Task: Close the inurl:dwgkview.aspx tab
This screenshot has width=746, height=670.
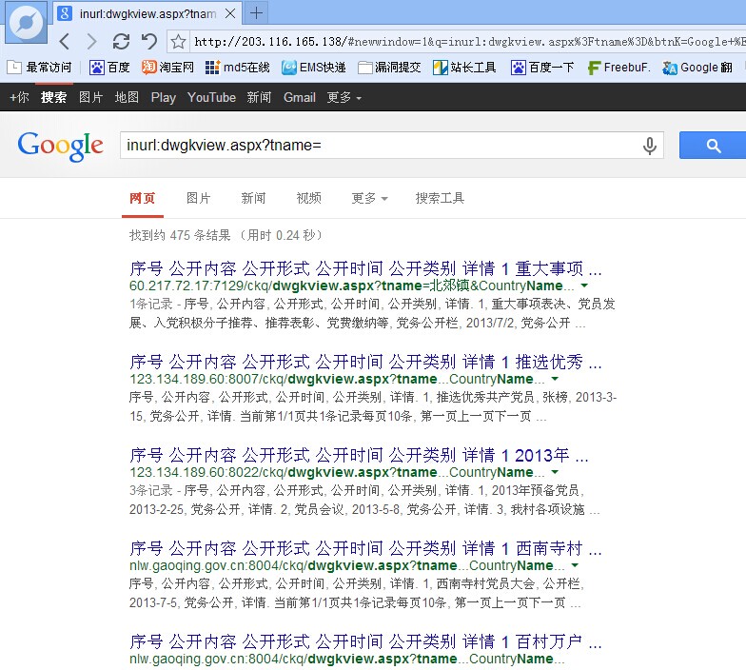Action: point(230,13)
